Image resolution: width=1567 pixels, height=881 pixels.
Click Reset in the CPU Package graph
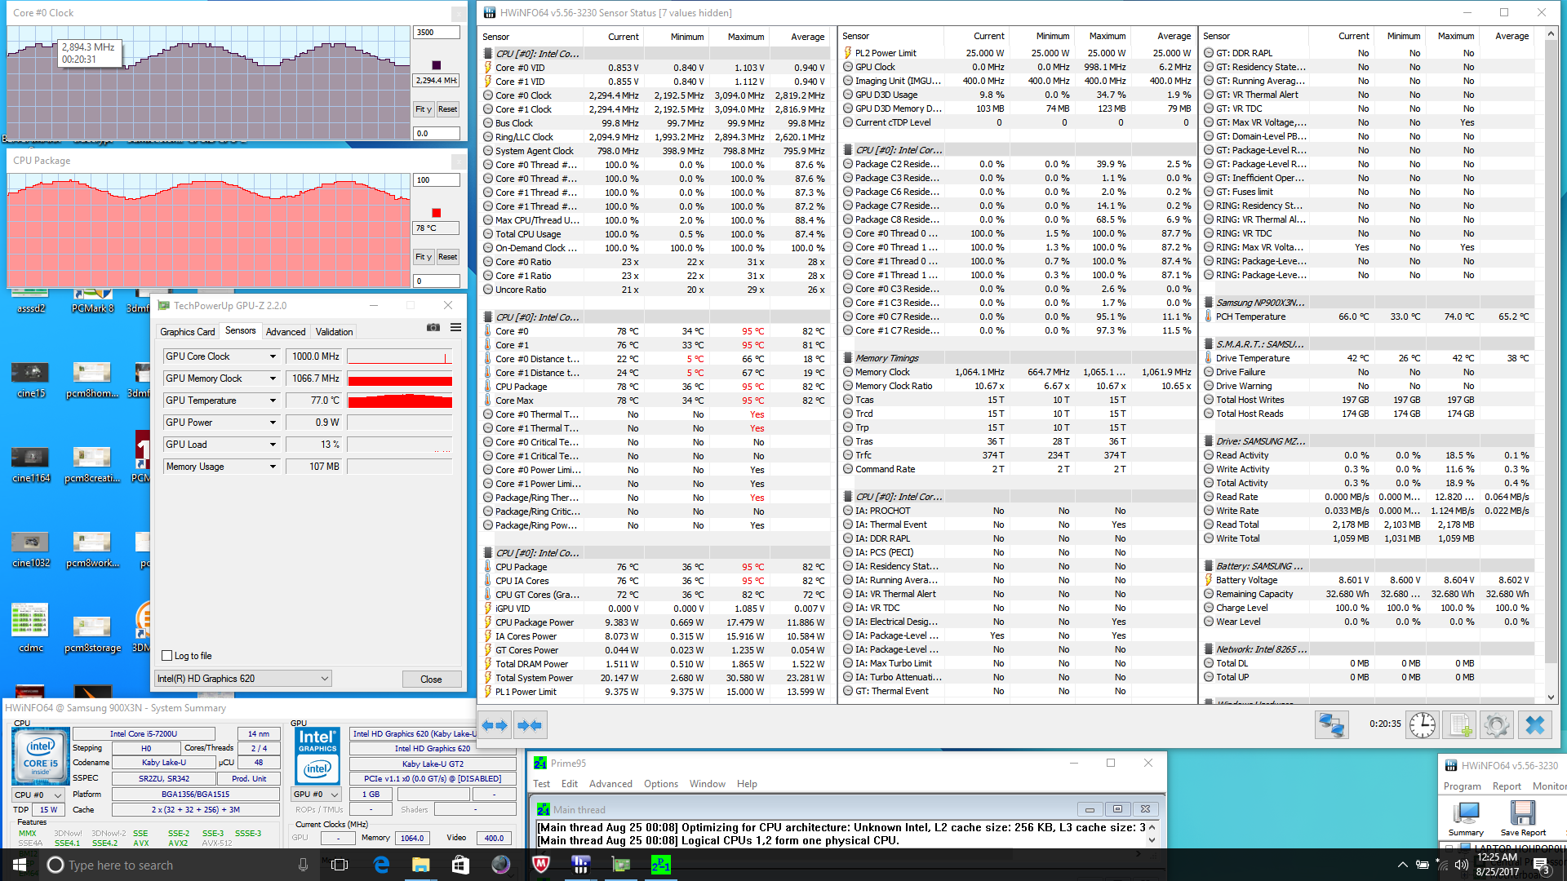click(447, 257)
